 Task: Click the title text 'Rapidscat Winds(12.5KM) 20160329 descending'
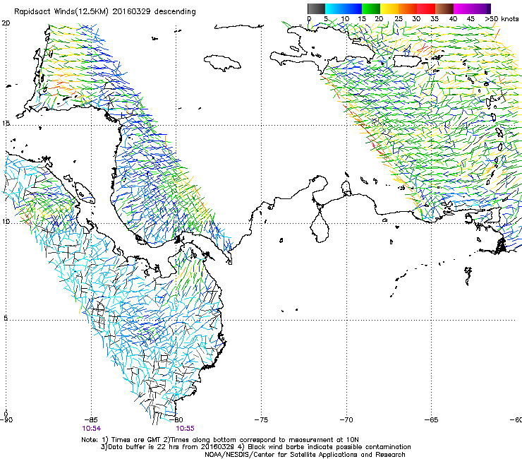(x=105, y=12)
